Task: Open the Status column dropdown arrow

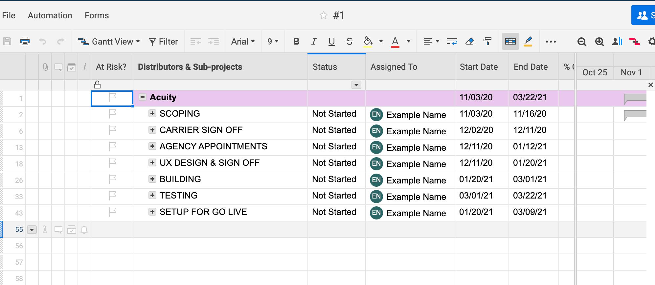Action: tap(356, 85)
